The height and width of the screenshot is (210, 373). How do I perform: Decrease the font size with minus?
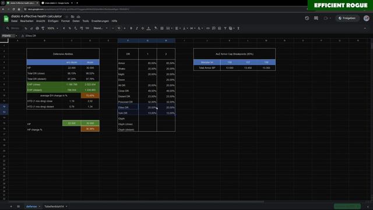[x=113, y=28]
